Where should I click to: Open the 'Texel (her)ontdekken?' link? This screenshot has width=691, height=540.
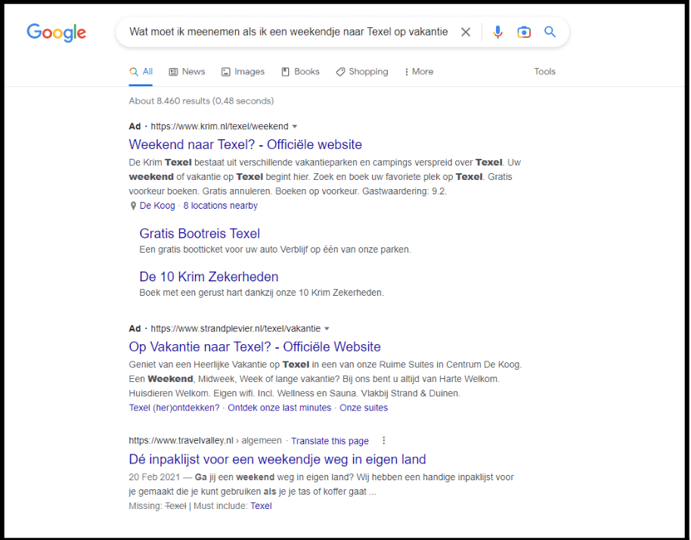(174, 408)
